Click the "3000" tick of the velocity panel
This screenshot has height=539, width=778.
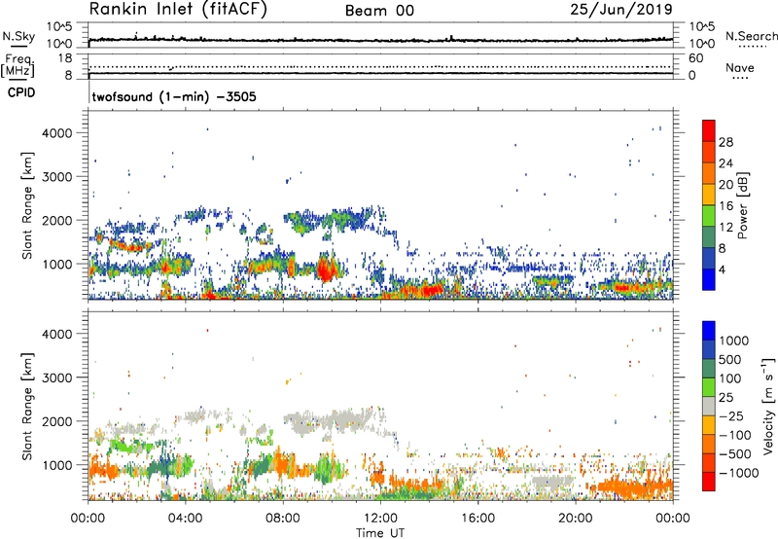pyautogui.click(x=57, y=377)
